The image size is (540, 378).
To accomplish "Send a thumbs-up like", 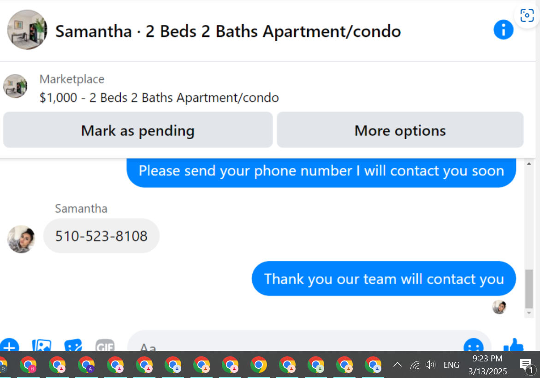I will (x=513, y=345).
